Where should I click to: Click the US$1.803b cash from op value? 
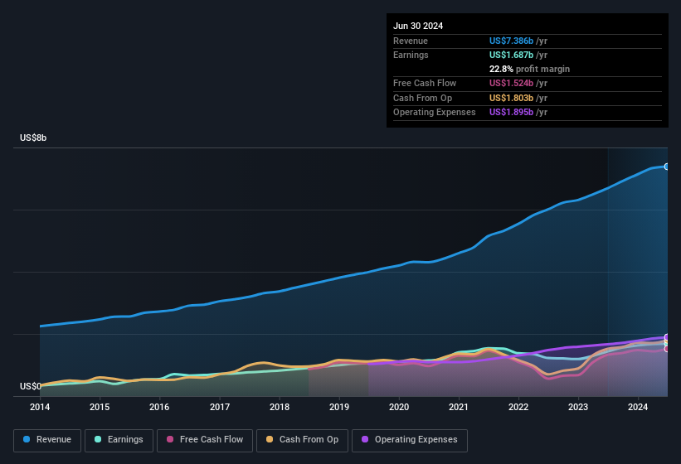pyautogui.click(x=511, y=98)
